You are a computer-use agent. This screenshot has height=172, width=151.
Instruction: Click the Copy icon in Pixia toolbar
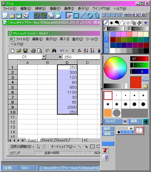click(51, 15)
